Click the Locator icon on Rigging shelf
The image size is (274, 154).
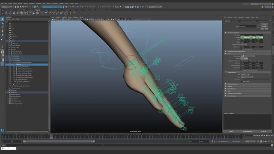[6, 13]
